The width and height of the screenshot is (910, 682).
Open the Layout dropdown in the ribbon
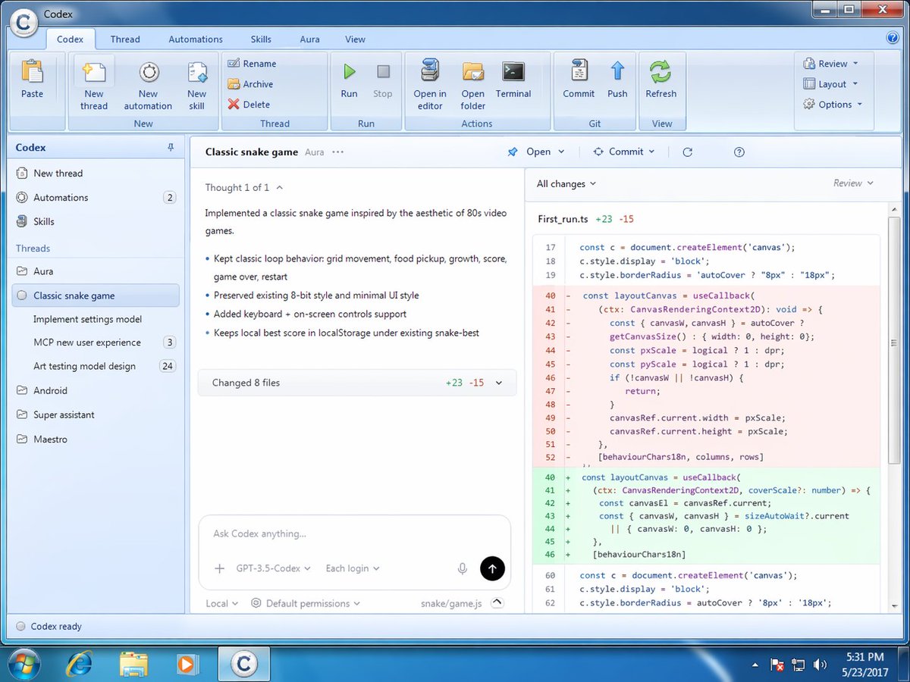pos(831,84)
